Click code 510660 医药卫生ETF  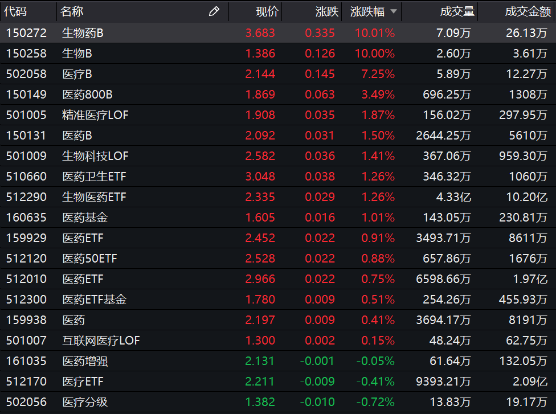26,177
